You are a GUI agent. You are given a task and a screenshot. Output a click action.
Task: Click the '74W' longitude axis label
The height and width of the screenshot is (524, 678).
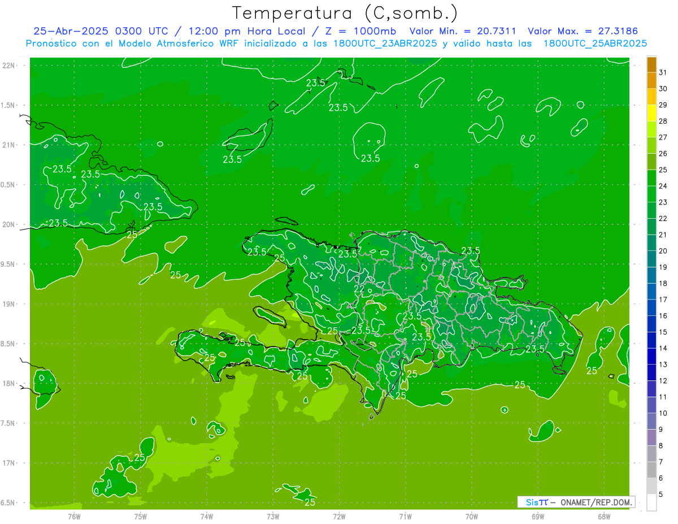click(207, 516)
